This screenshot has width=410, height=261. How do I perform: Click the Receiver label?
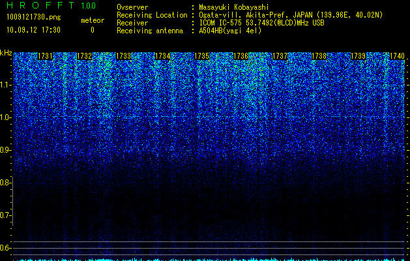132,23
